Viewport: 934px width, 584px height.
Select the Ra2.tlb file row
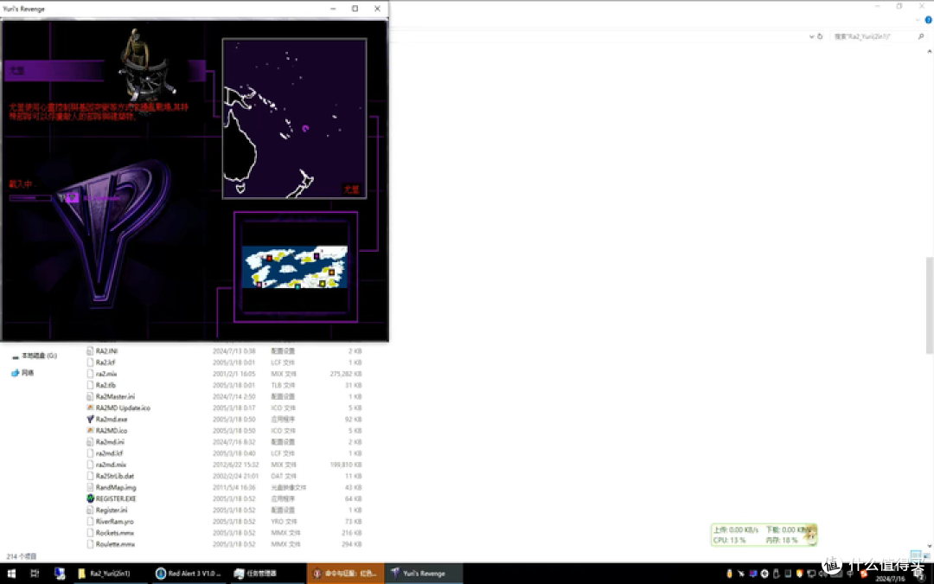pos(224,385)
